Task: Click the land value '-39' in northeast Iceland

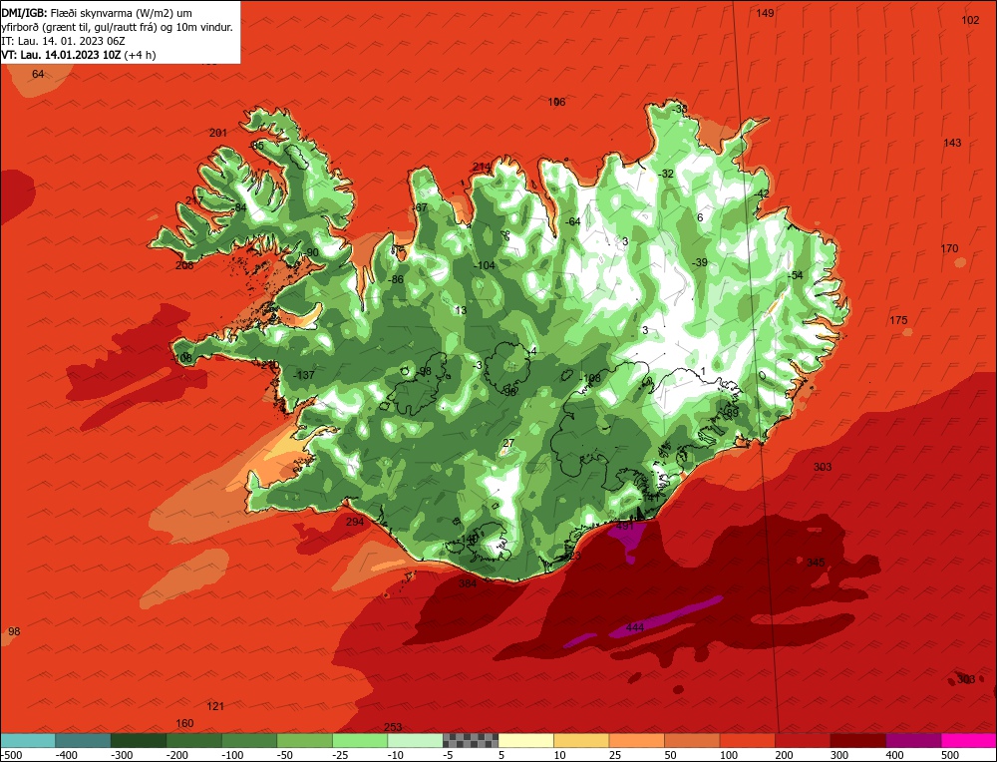Action: (x=699, y=262)
